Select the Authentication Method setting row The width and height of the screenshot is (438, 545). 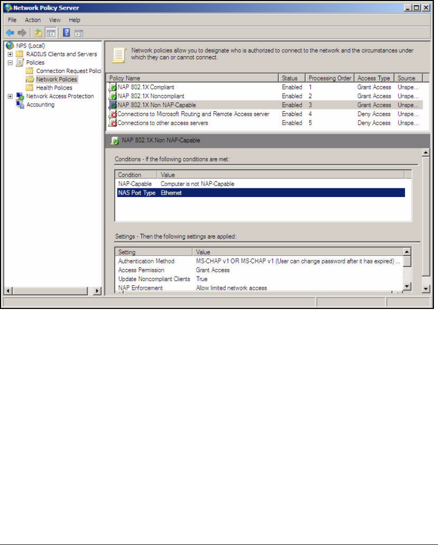tap(259, 261)
